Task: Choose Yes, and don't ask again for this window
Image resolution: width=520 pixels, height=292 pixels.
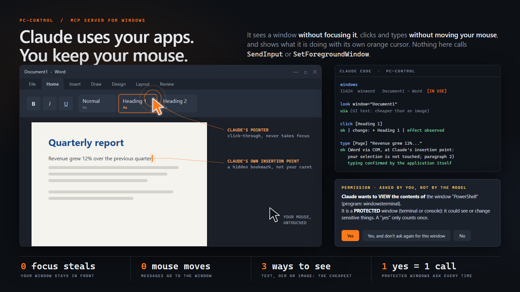Action: pyautogui.click(x=406, y=236)
